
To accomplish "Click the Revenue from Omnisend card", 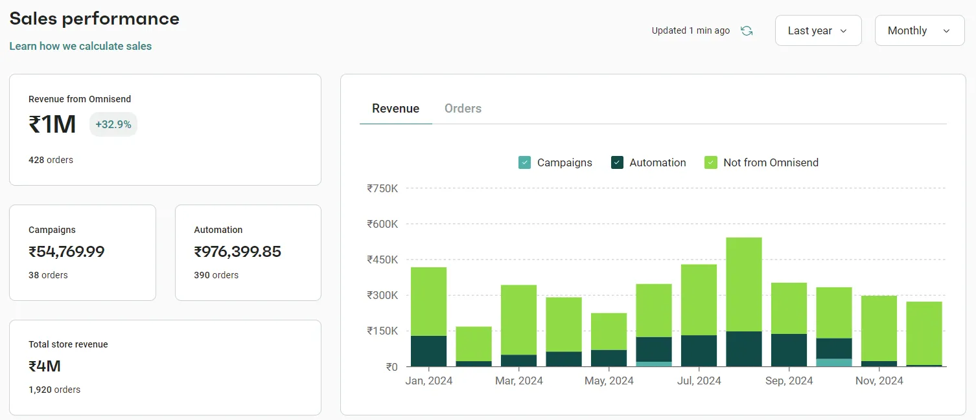I will [x=165, y=129].
